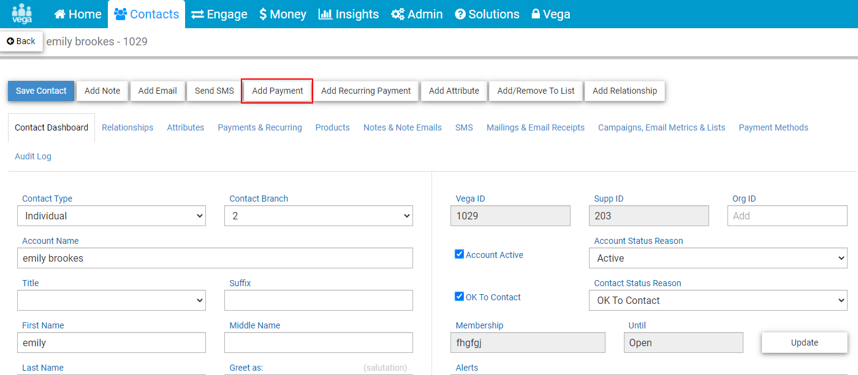This screenshot has width=858, height=375.
Task: Expand the Contact Type dropdown
Action: 112,216
